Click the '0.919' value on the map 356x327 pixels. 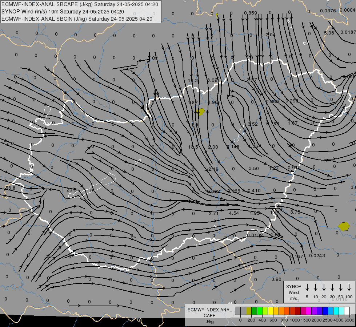point(294,168)
